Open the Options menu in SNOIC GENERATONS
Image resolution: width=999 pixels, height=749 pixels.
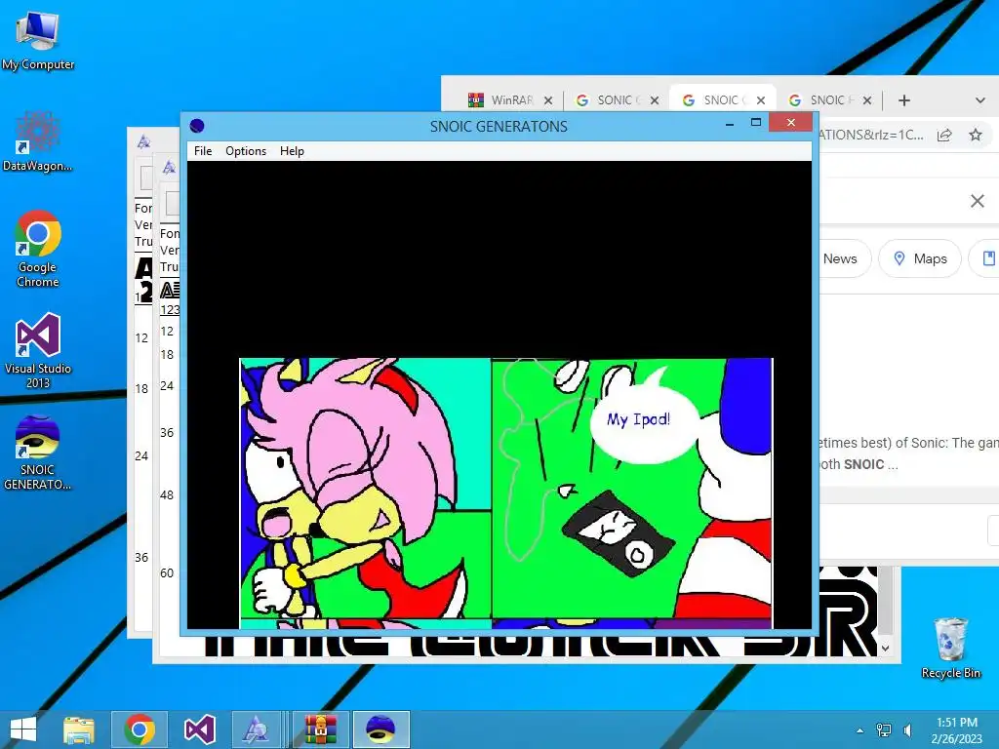[x=246, y=151]
